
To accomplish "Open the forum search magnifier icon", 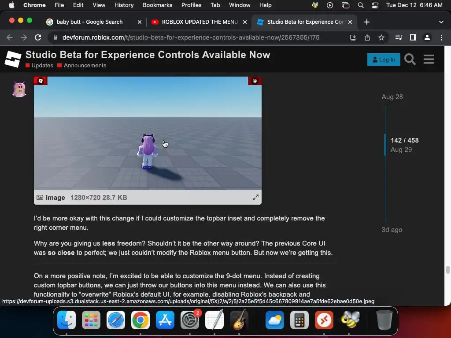I will tap(410, 59).
